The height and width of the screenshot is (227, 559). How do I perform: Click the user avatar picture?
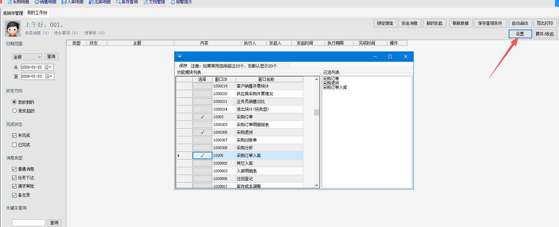[x=13, y=29]
